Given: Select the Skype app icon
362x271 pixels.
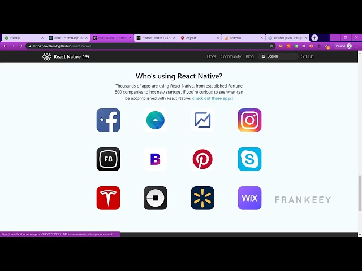Looking at the screenshot, I should (x=249, y=159).
